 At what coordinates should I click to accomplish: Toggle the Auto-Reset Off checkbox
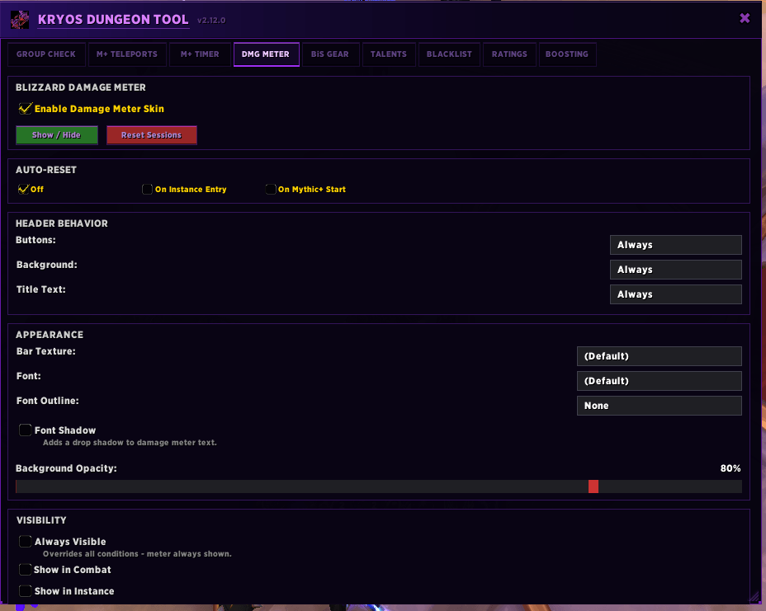pyautogui.click(x=23, y=190)
